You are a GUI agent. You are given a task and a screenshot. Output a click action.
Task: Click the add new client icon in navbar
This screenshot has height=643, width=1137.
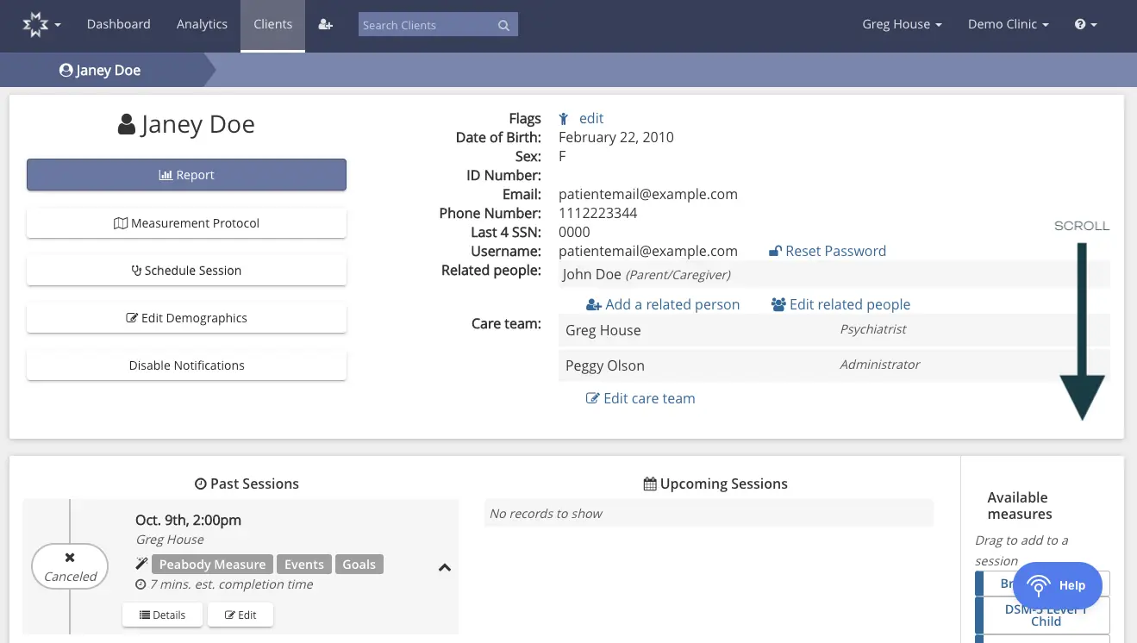[x=325, y=24]
